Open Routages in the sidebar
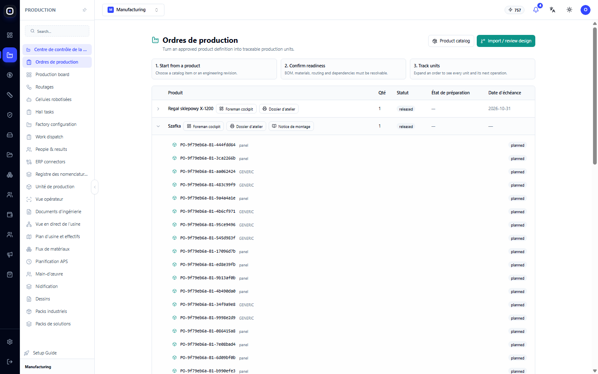Viewport: 598px width, 374px height. tap(57, 87)
